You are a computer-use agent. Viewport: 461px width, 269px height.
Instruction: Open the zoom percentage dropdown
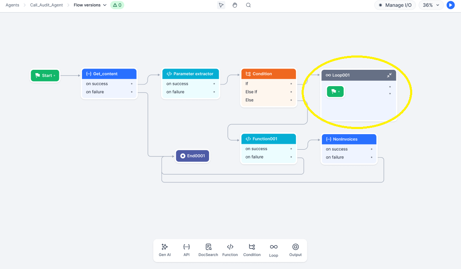pos(431,5)
